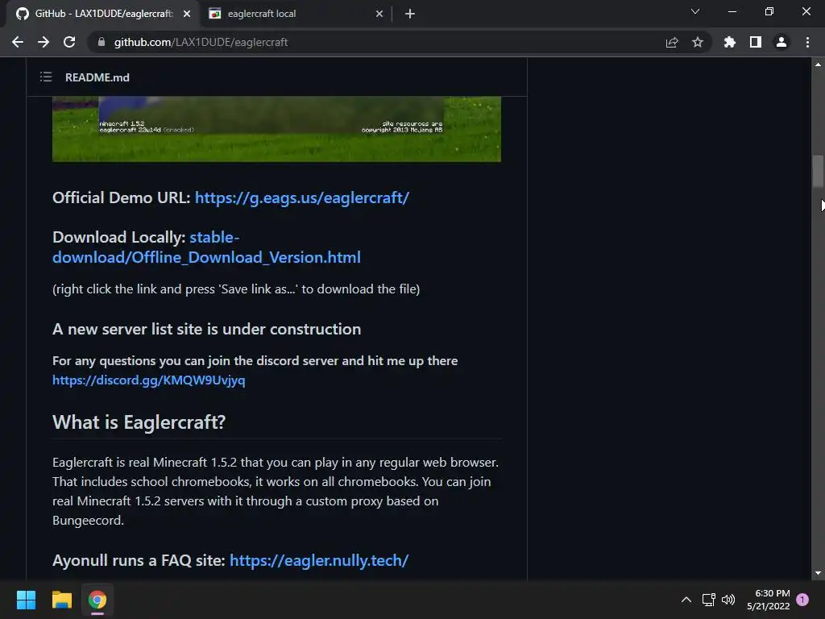Open the network status tray icon
Image resolution: width=825 pixels, height=619 pixels.
(709, 600)
